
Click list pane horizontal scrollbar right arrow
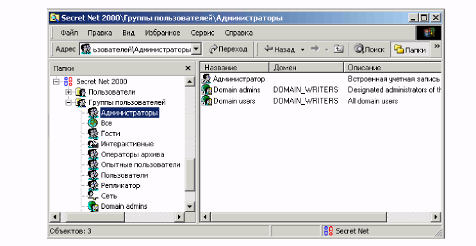coord(436,217)
